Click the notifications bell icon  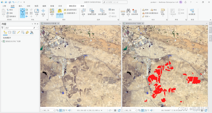(x=185, y=2)
